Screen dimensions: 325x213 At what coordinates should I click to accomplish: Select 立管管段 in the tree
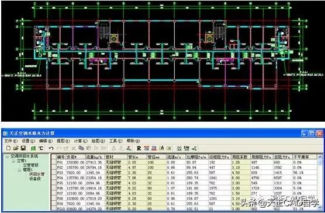coord(31,165)
